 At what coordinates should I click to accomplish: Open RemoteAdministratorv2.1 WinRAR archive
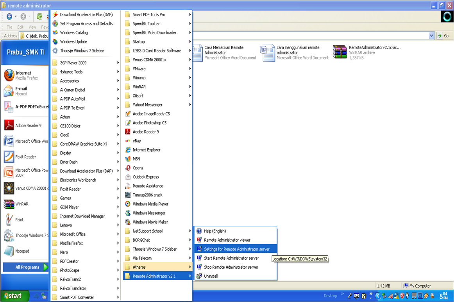(367, 52)
